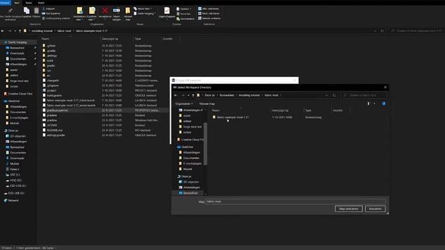Select Pad kopiëren in the ribbon
The width and height of the screenshot is (445, 250).
click(x=51, y=13)
